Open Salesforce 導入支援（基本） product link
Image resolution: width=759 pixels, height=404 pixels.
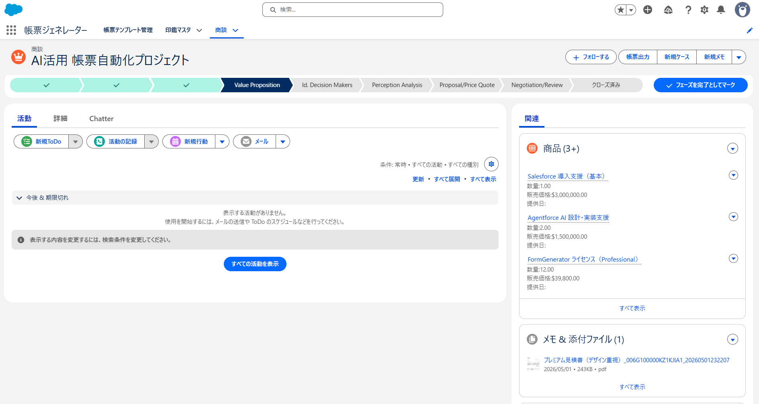(x=567, y=177)
